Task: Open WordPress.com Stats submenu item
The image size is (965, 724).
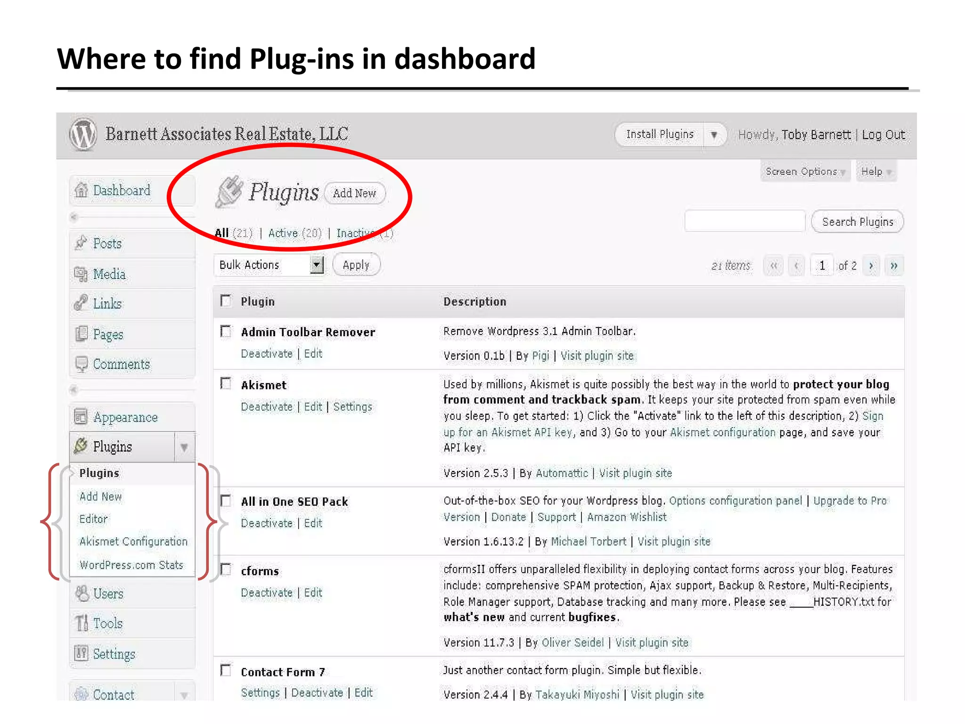Action: [131, 565]
